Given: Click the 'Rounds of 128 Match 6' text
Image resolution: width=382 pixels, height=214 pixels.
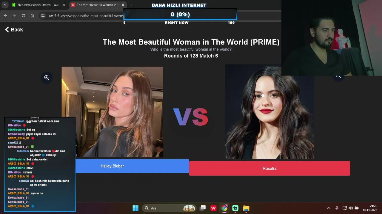Looking at the screenshot, I should click(x=191, y=56).
